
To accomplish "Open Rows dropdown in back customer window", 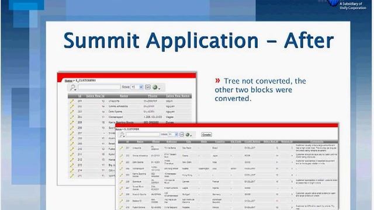I will (137, 87).
